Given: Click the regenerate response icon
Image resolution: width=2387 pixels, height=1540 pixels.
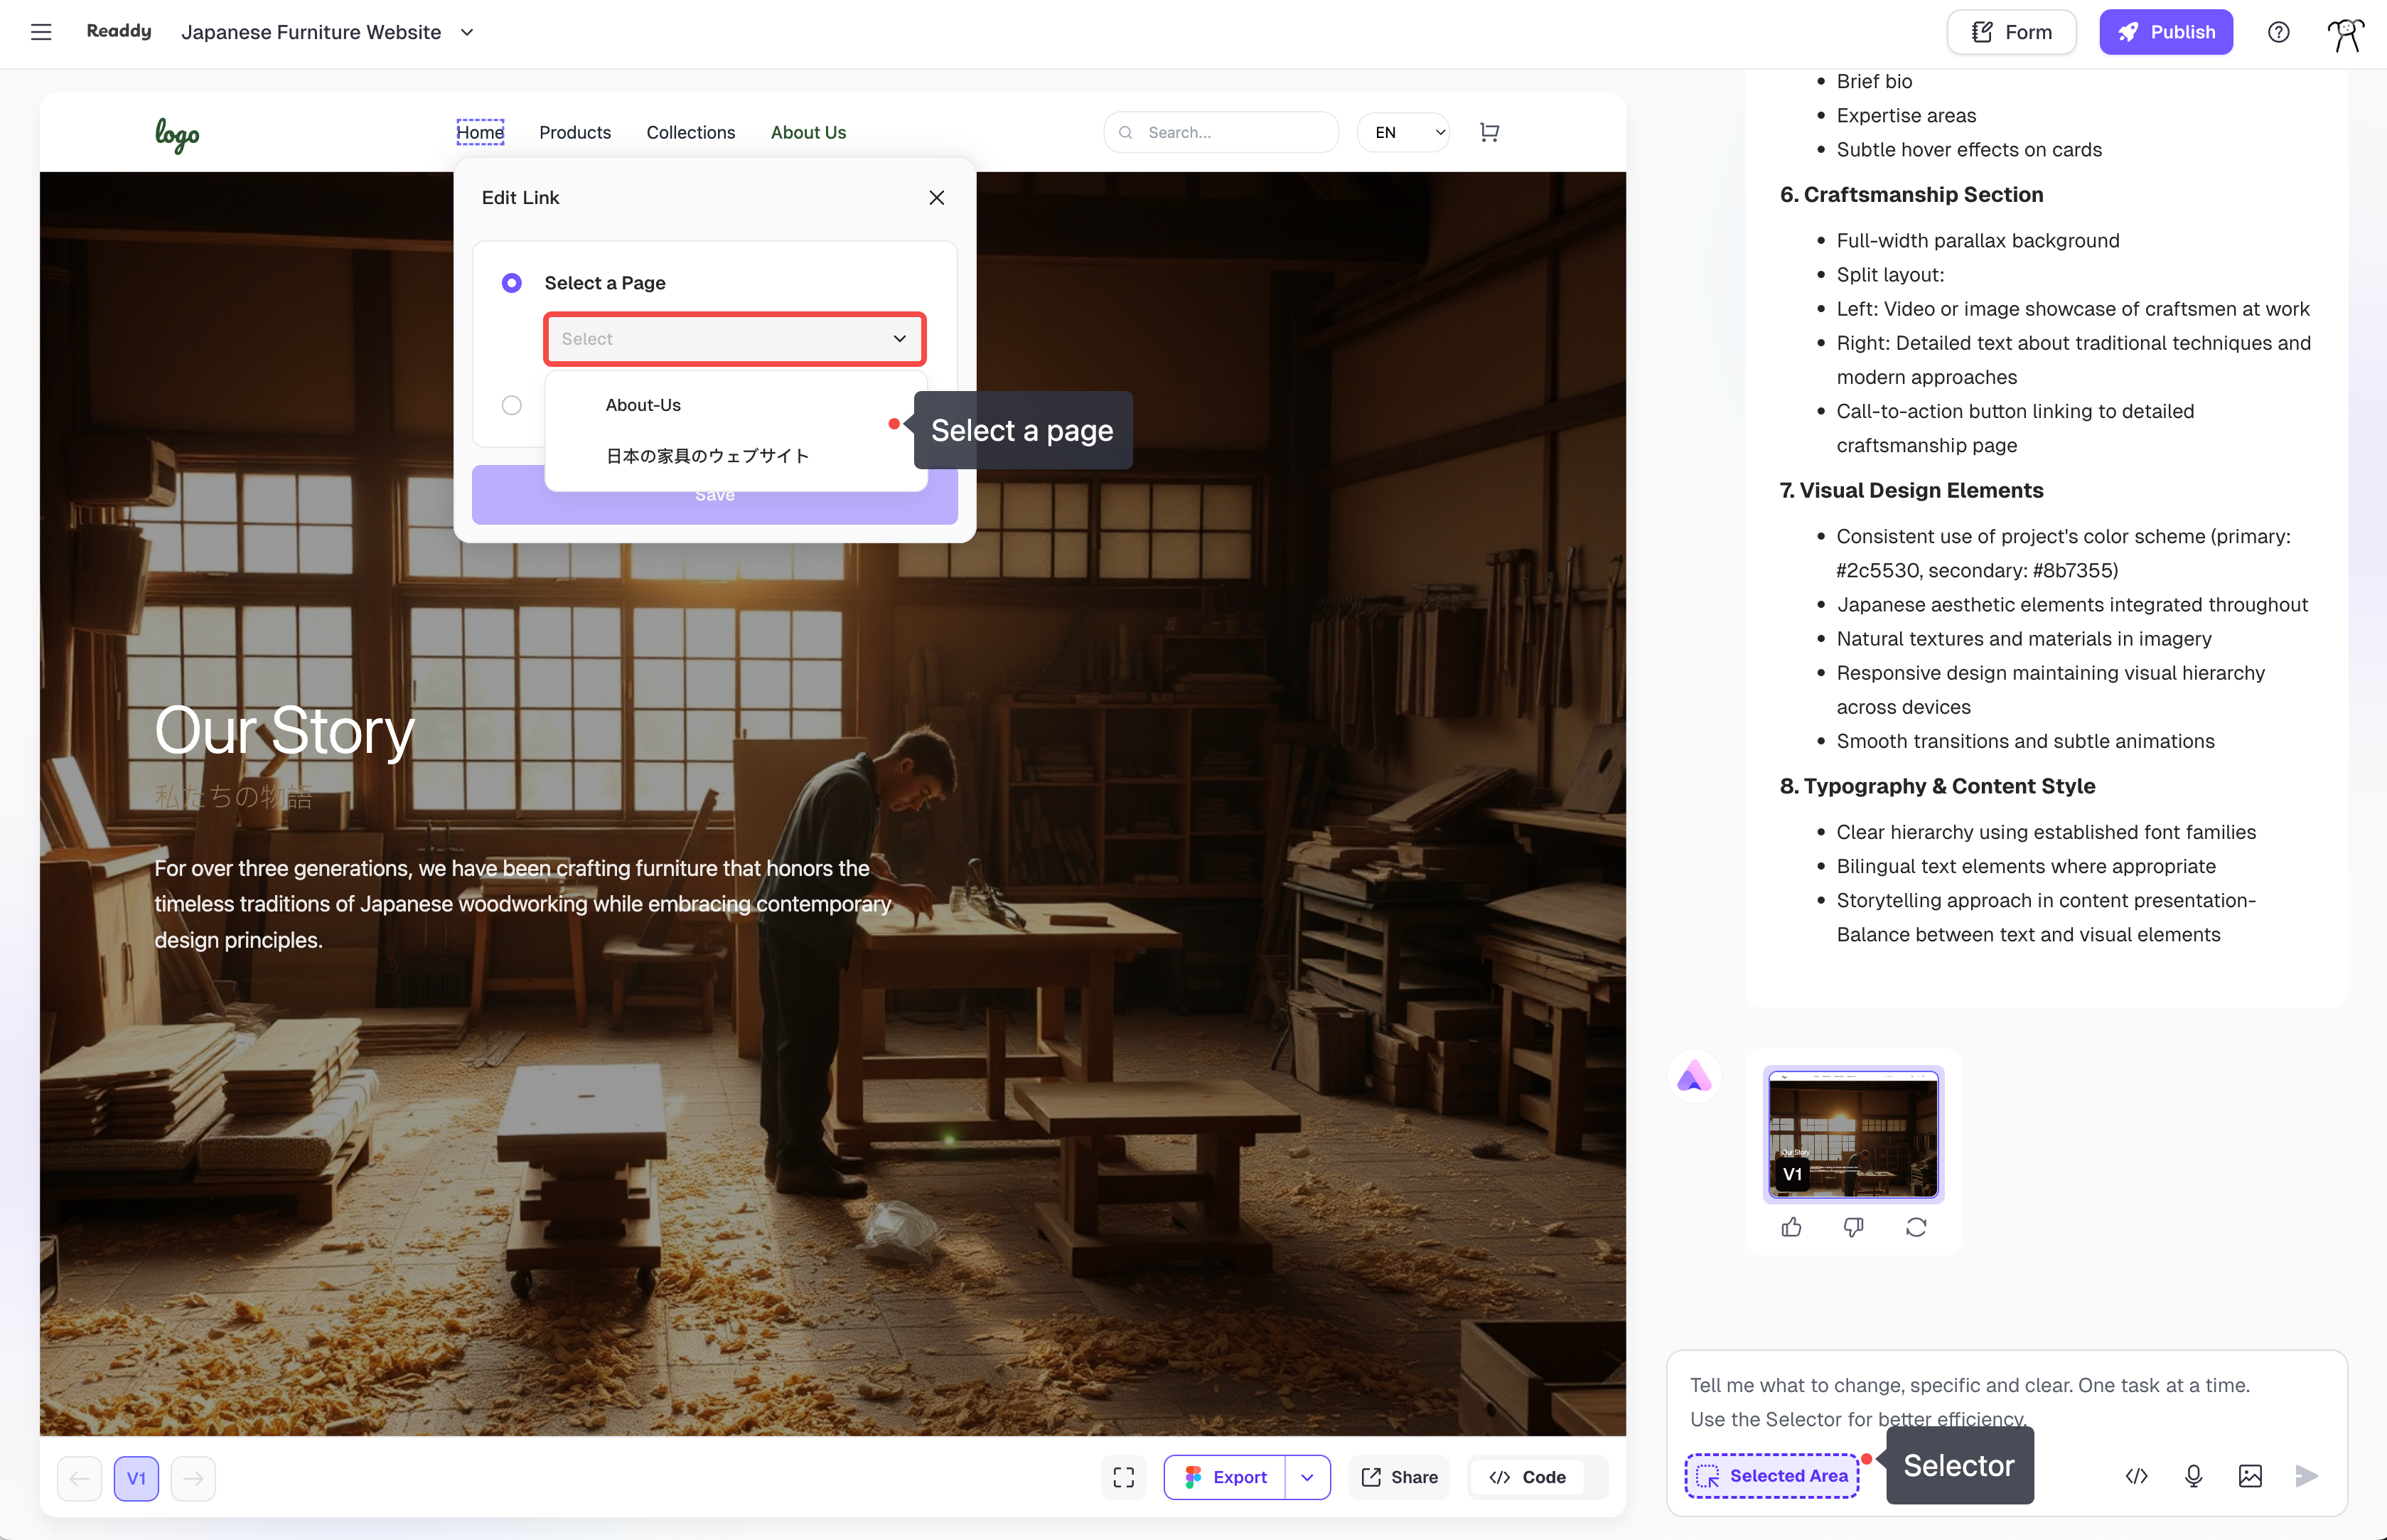Looking at the screenshot, I should pos(1915,1227).
